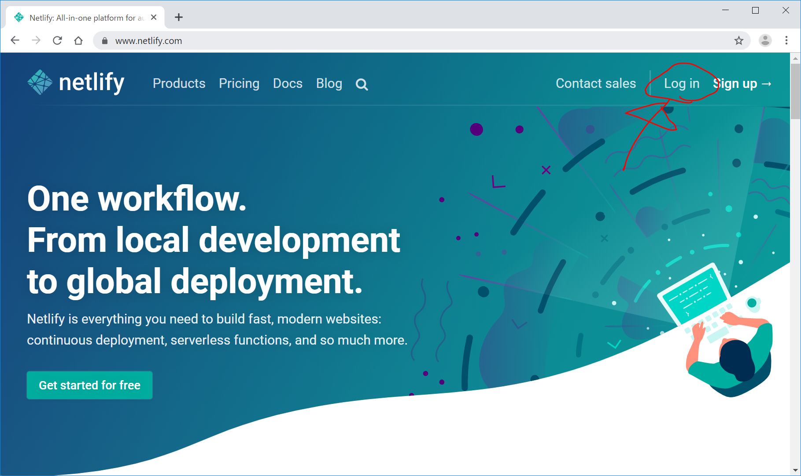Click the Log in link

coord(681,84)
